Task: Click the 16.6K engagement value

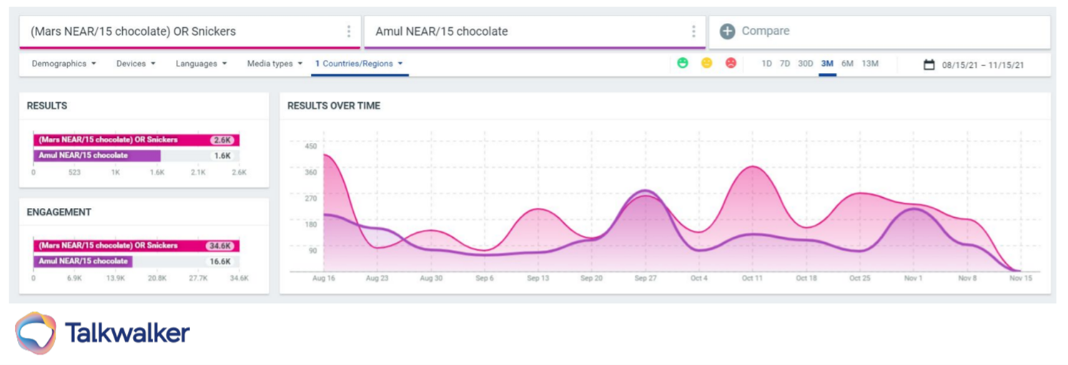Action: tap(220, 261)
